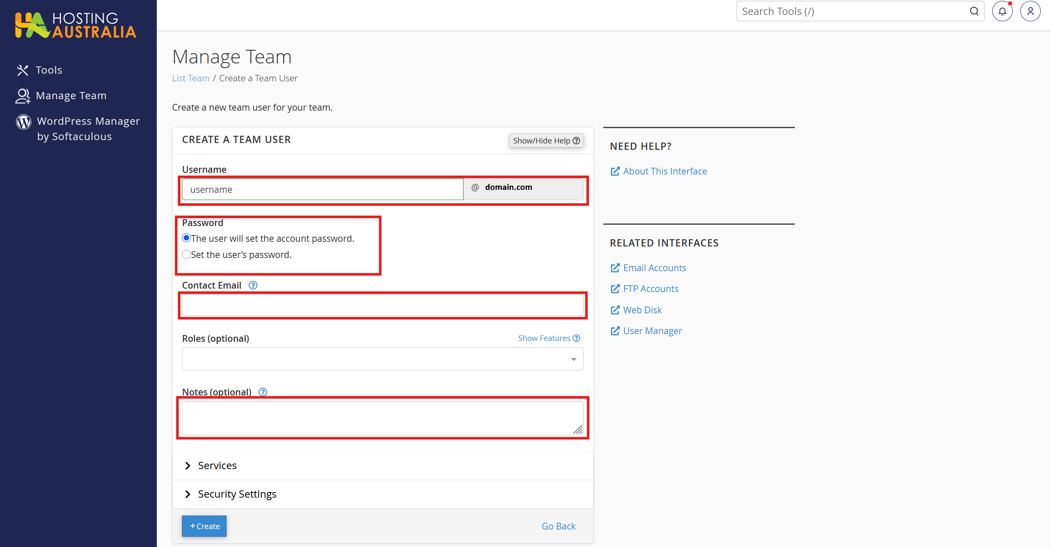Open WordPress Manager by Softaculous

pyautogui.click(x=88, y=129)
